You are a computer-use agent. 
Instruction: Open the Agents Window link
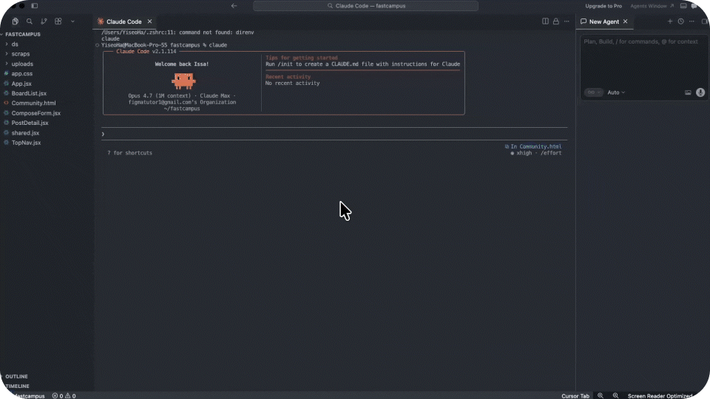click(x=652, y=6)
